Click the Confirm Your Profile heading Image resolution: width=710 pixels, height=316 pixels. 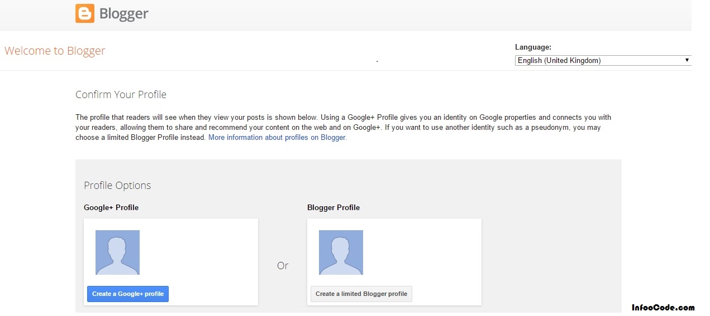(x=121, y=95)
